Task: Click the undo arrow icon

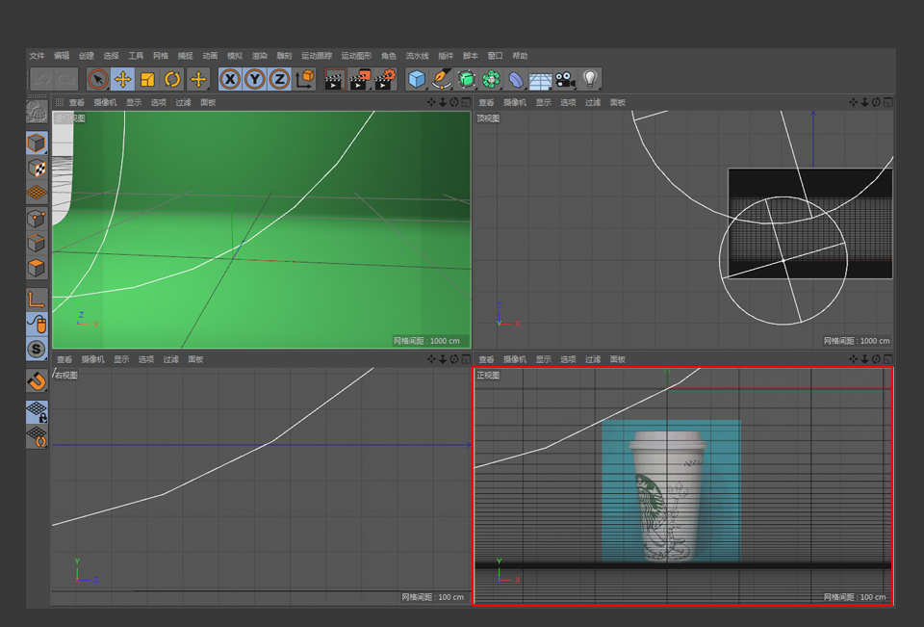Action: tap(41, 79)
